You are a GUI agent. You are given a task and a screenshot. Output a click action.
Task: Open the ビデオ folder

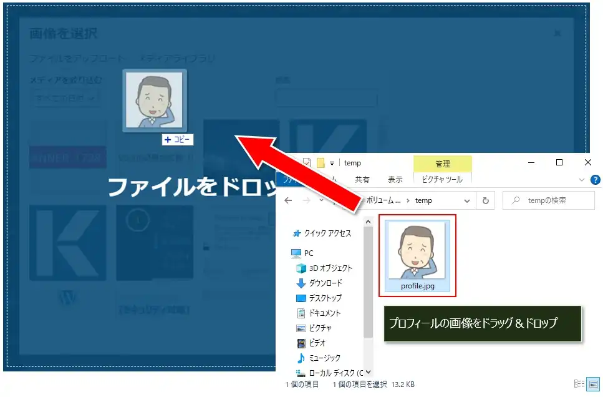click(317, 343)
